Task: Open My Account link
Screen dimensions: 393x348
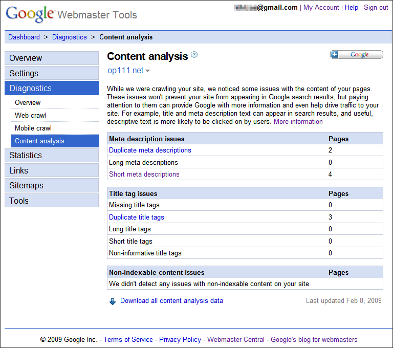Action: tap(321, 8)
